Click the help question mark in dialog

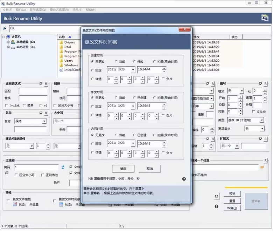[184, 179]
